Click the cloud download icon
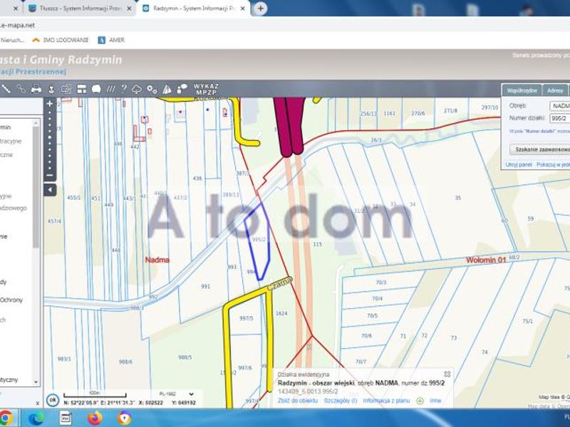Screen dimensions: 570x427 point(137,89)
